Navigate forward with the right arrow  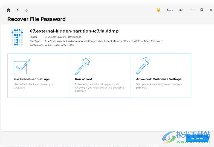[26, 10]
